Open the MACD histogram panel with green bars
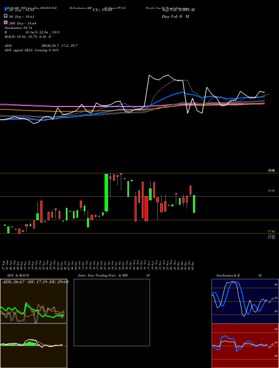 pyautogui.click(x=33, y=346)
